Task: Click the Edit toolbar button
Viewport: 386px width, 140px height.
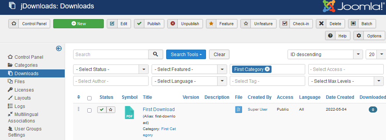Action: coord(119,24)
